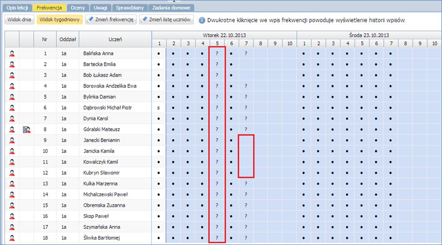Click student icon for Bob Łukasz Adam
The height and width of the screenshot is (245, 442).
pyautogui.click(x=12, y=75)
